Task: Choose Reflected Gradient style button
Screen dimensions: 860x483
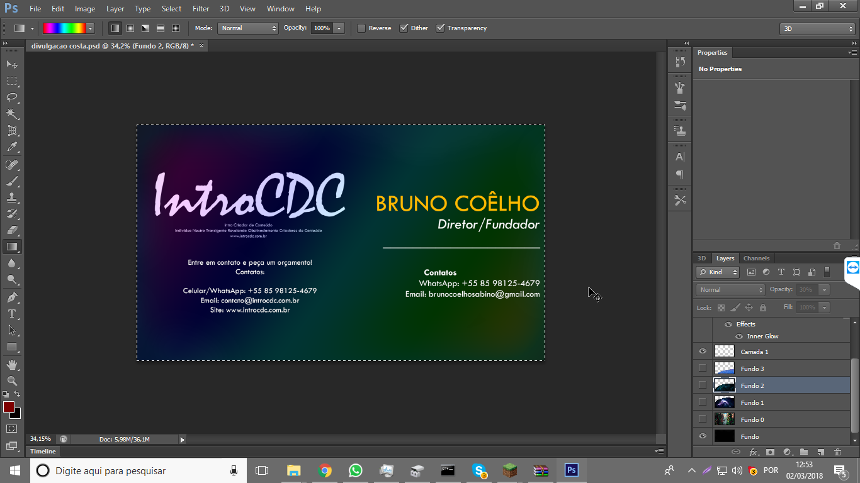Action: tap(161, 28)
